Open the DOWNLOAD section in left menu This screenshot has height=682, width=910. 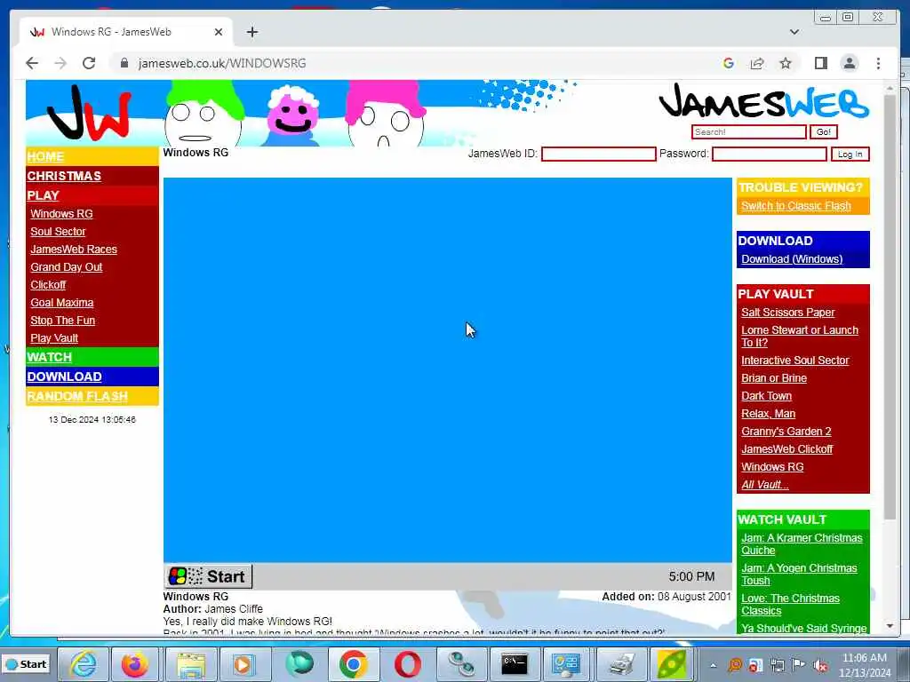point(64,377)
